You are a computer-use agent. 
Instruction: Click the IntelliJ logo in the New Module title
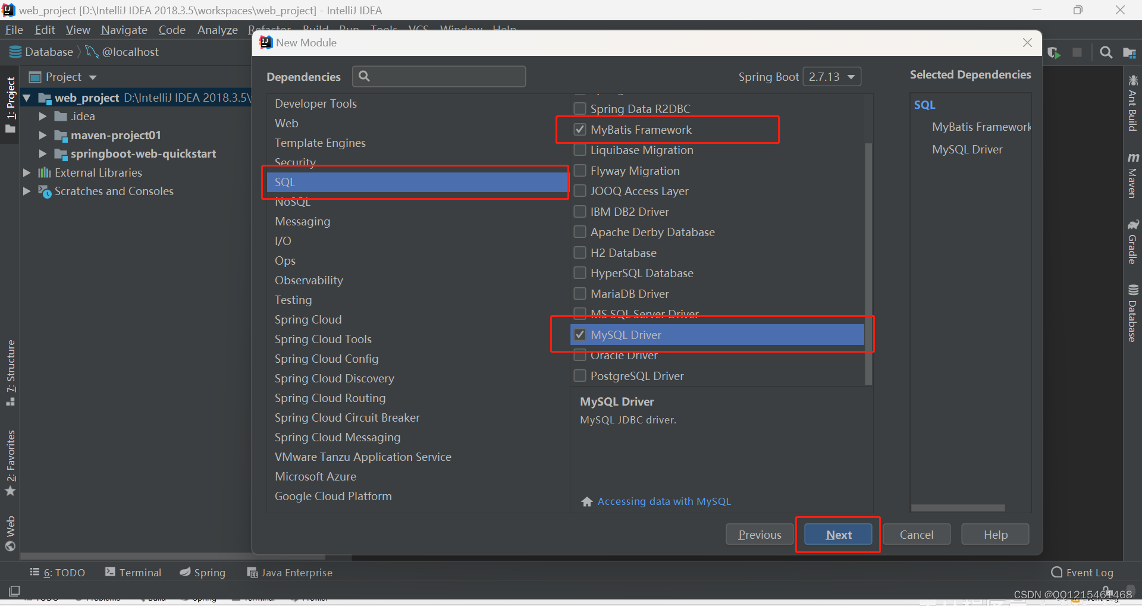click(x=266, y=43)
